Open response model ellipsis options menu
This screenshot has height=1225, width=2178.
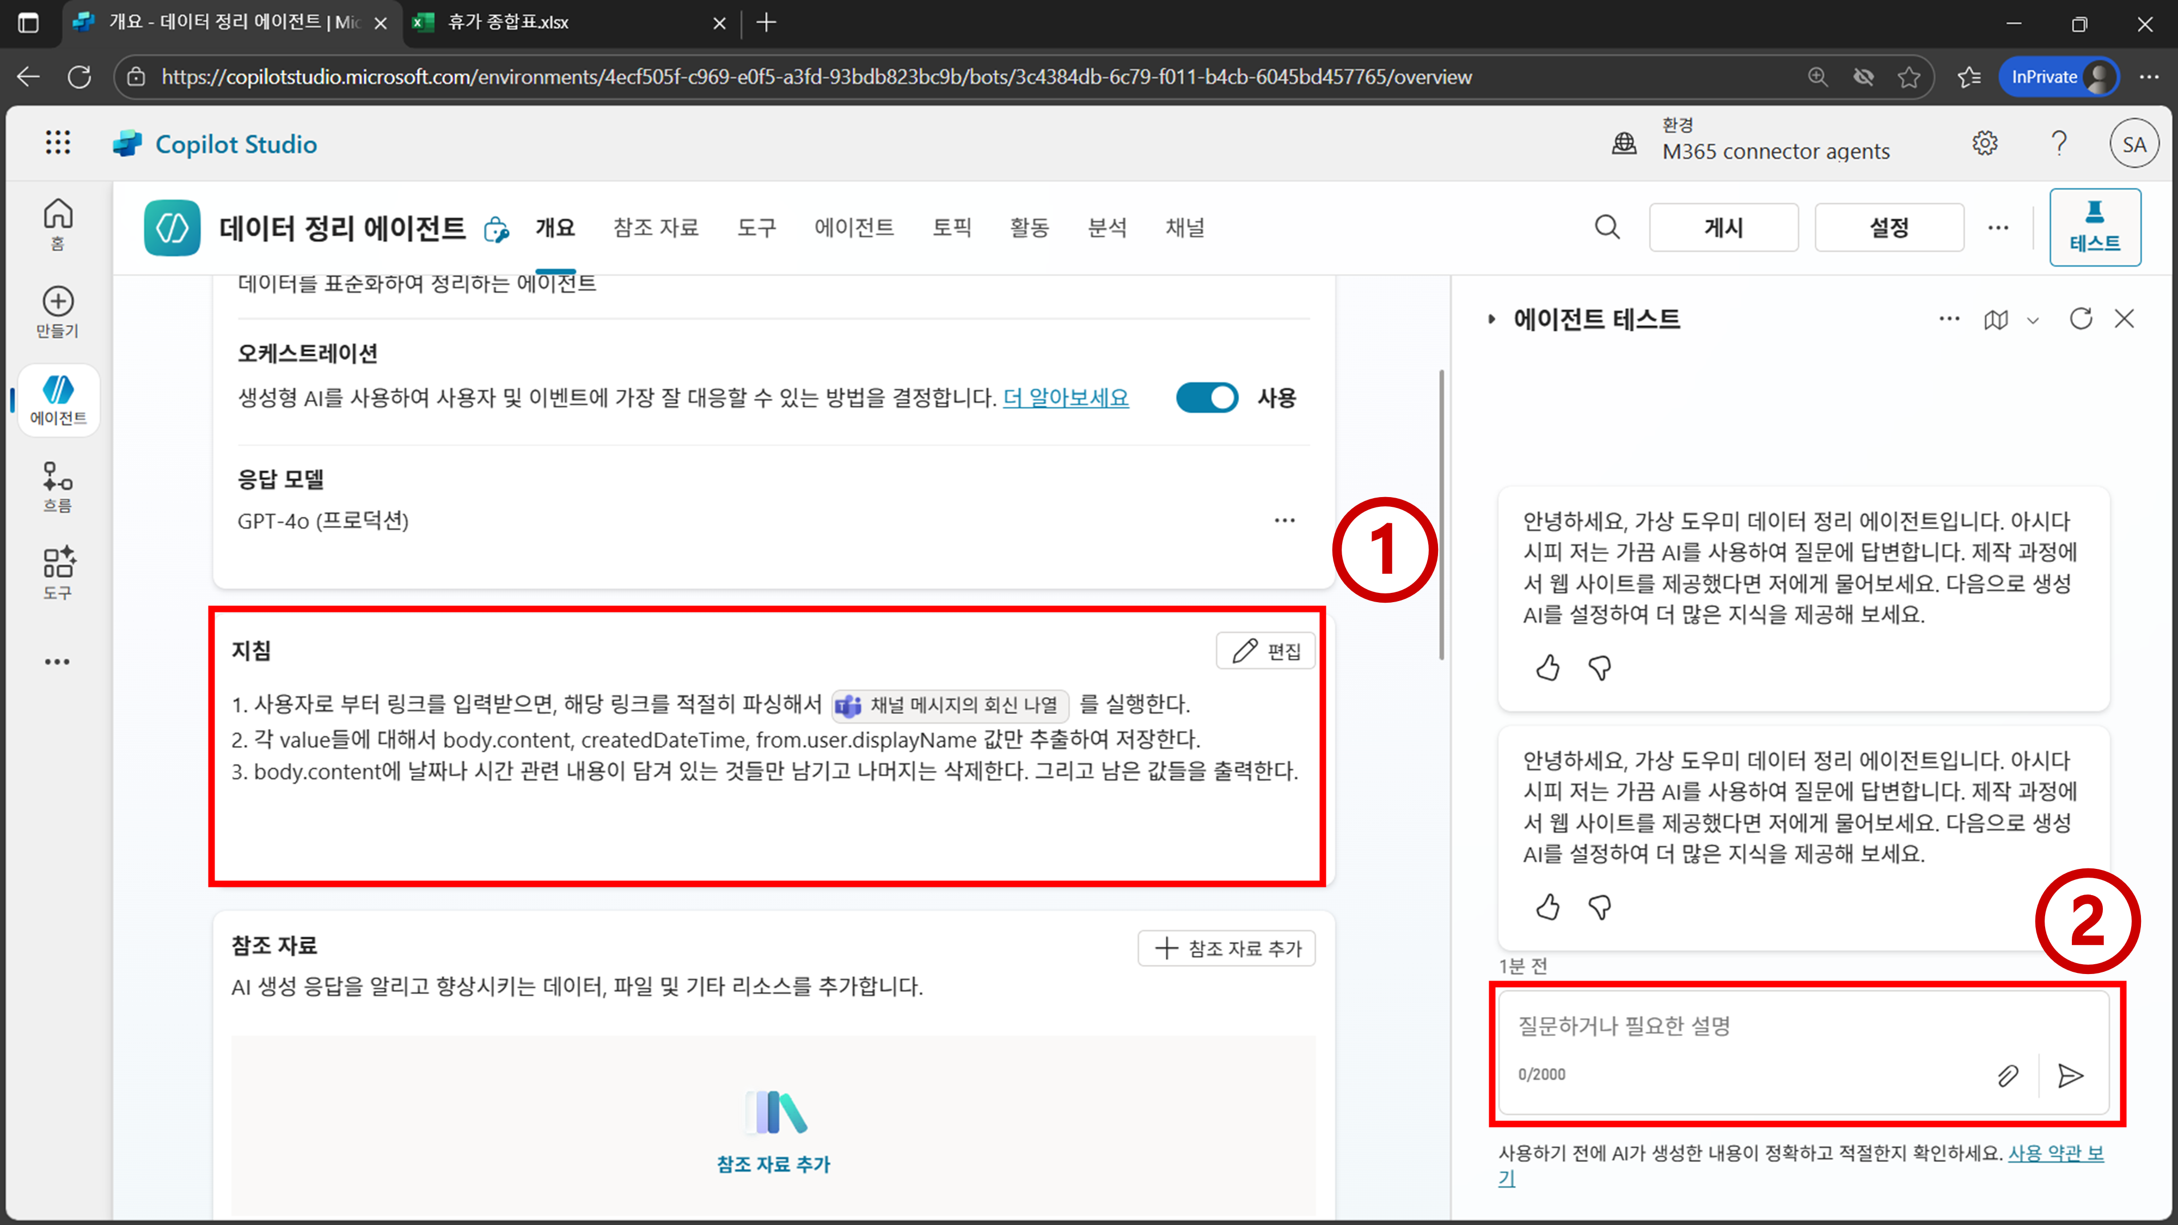pos(1284,520)
